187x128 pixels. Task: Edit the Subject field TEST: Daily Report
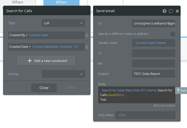[153, 74]
